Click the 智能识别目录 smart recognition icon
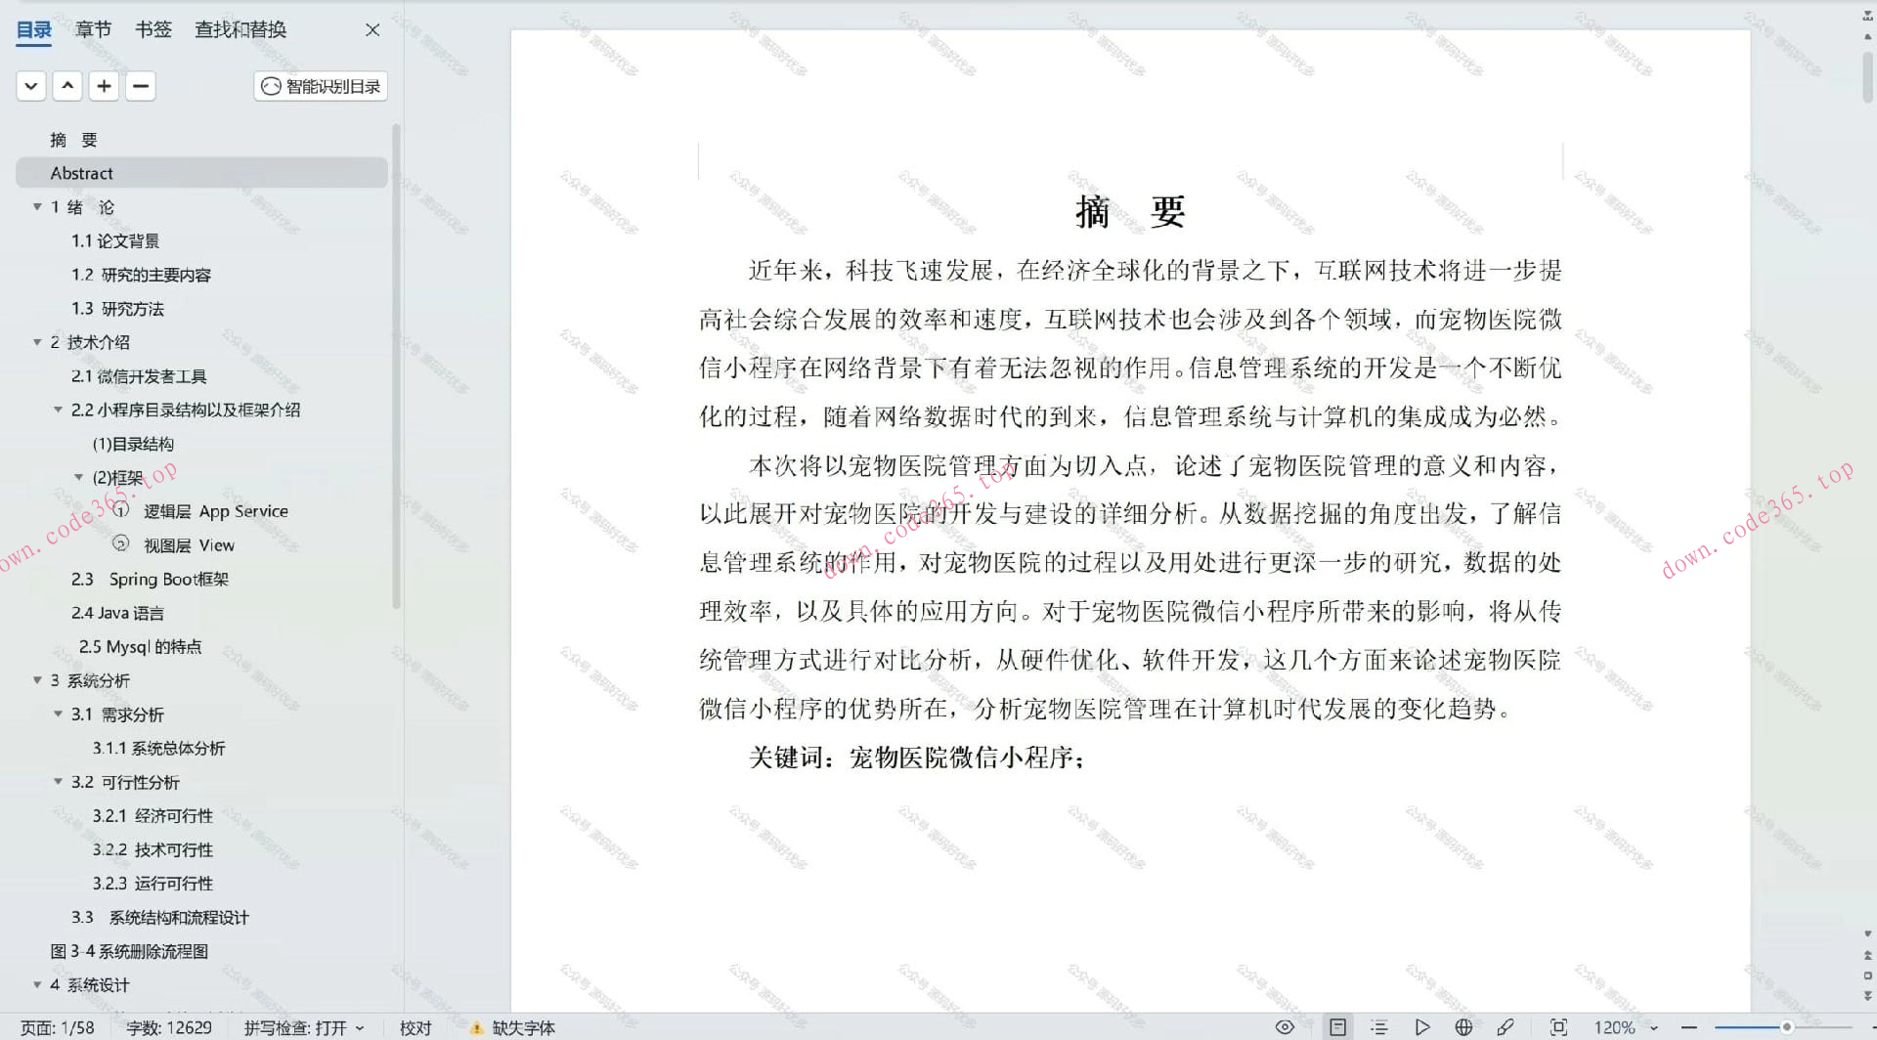Screen dimensions: 1877x1040 (320, 86)
